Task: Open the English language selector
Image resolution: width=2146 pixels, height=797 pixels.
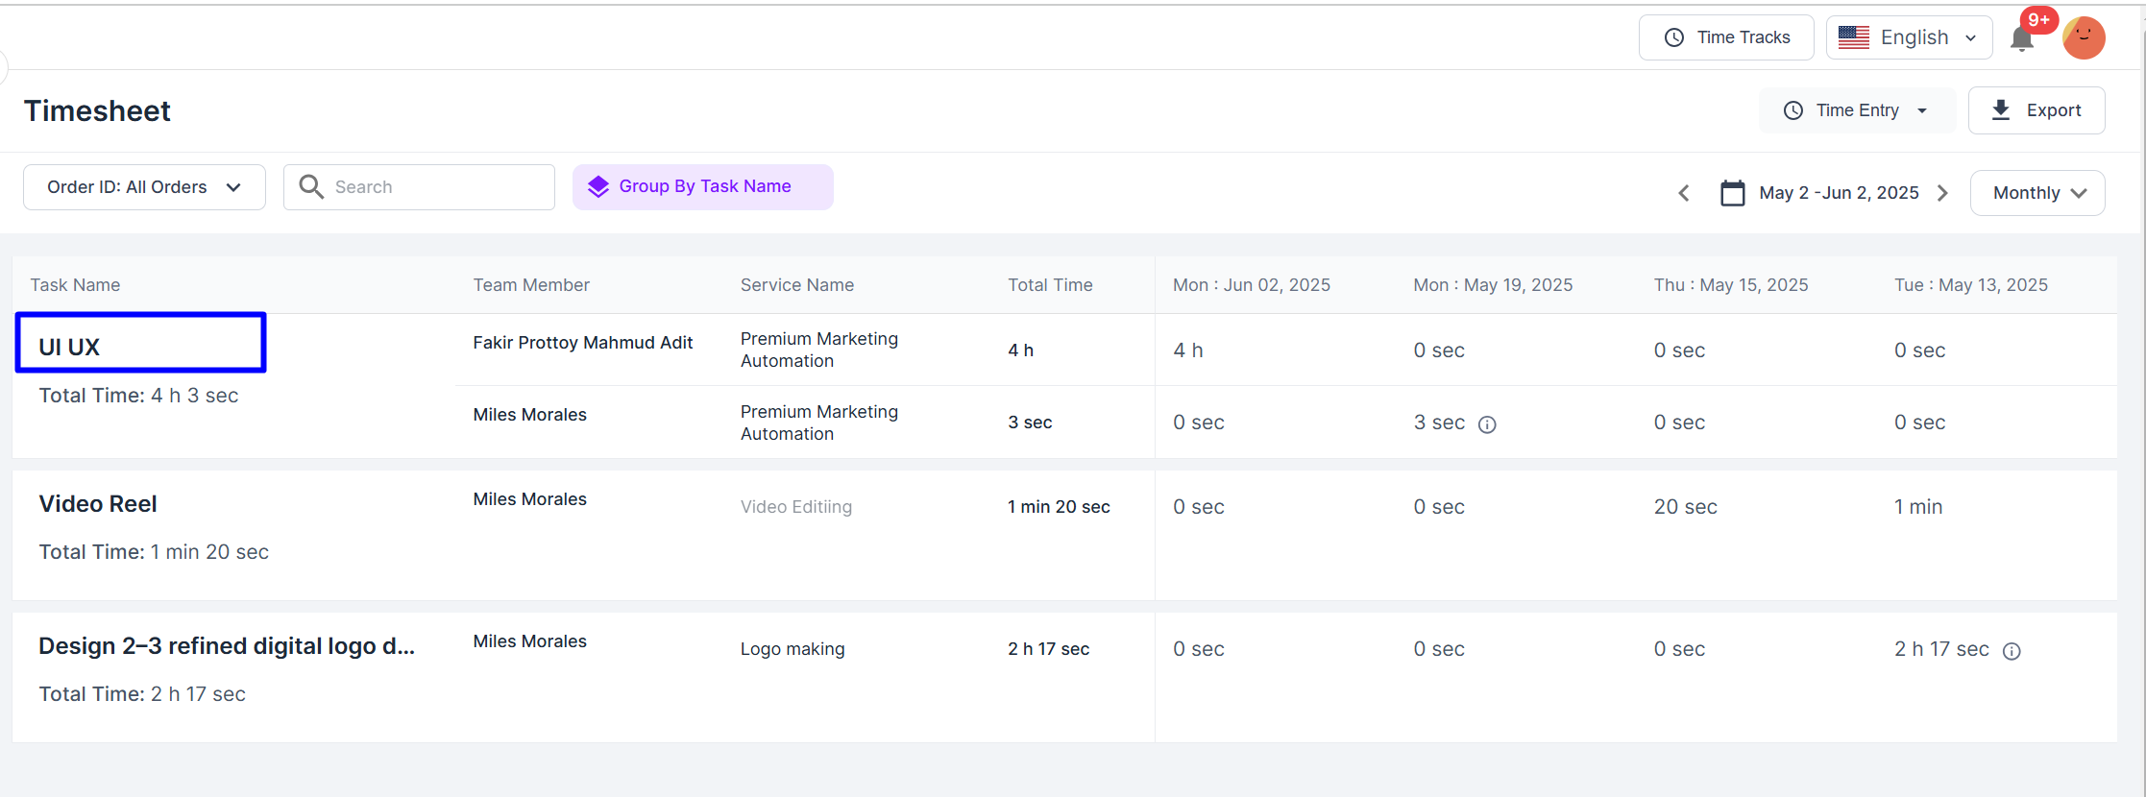Action: point(1908,37)
